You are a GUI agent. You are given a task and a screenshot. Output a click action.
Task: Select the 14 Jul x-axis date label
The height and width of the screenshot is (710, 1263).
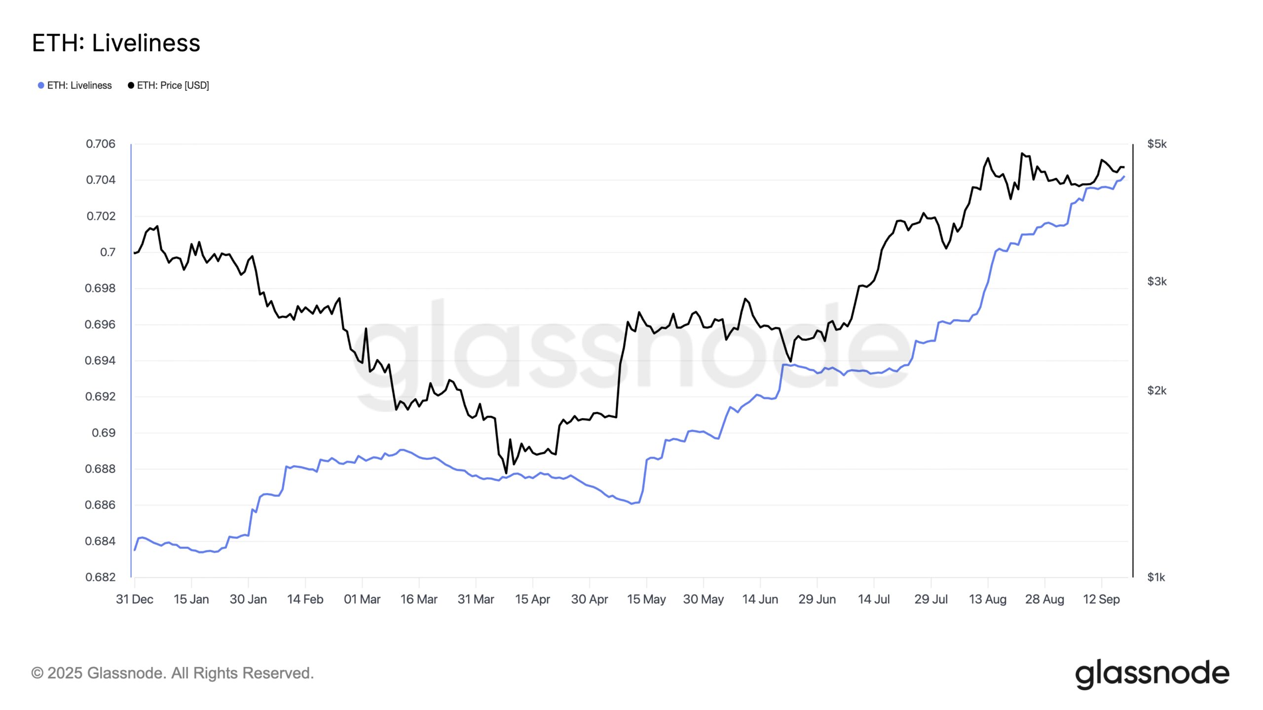pos(874,599)
